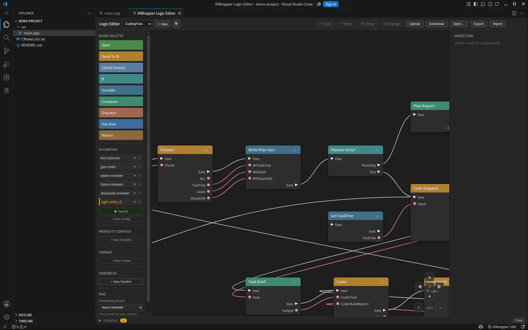Toggle the primary side bar layout icon
Image resolution: width=528 pixels, height=330 pixels.
(x=476, y=4)
